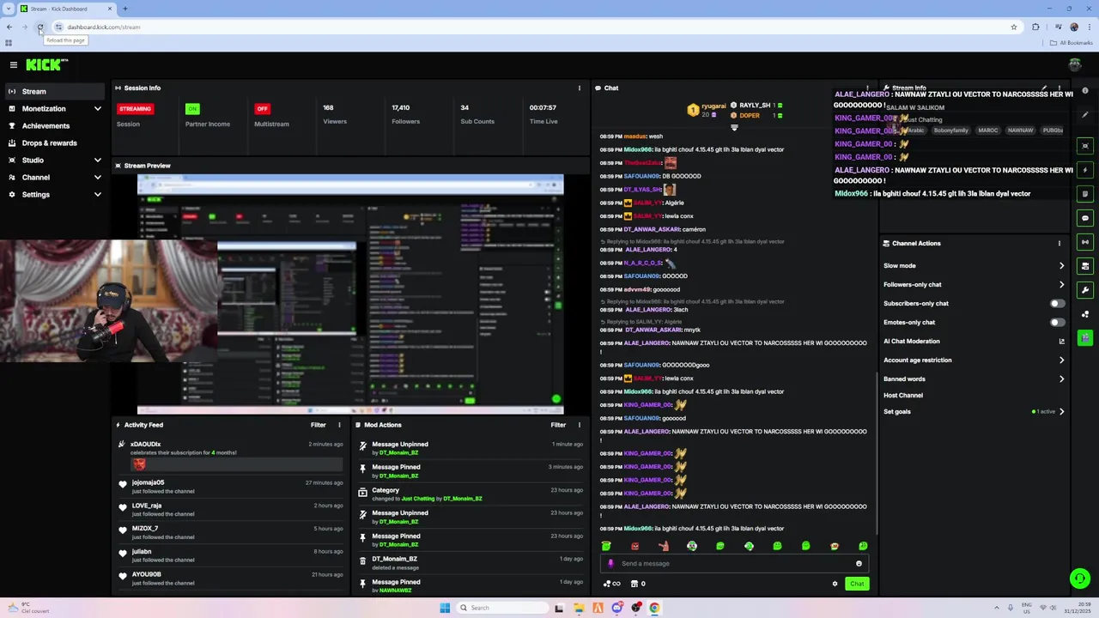The image size is (1099, 618).
Task: Click the taskbar Search box
Action: pos(502,608)
